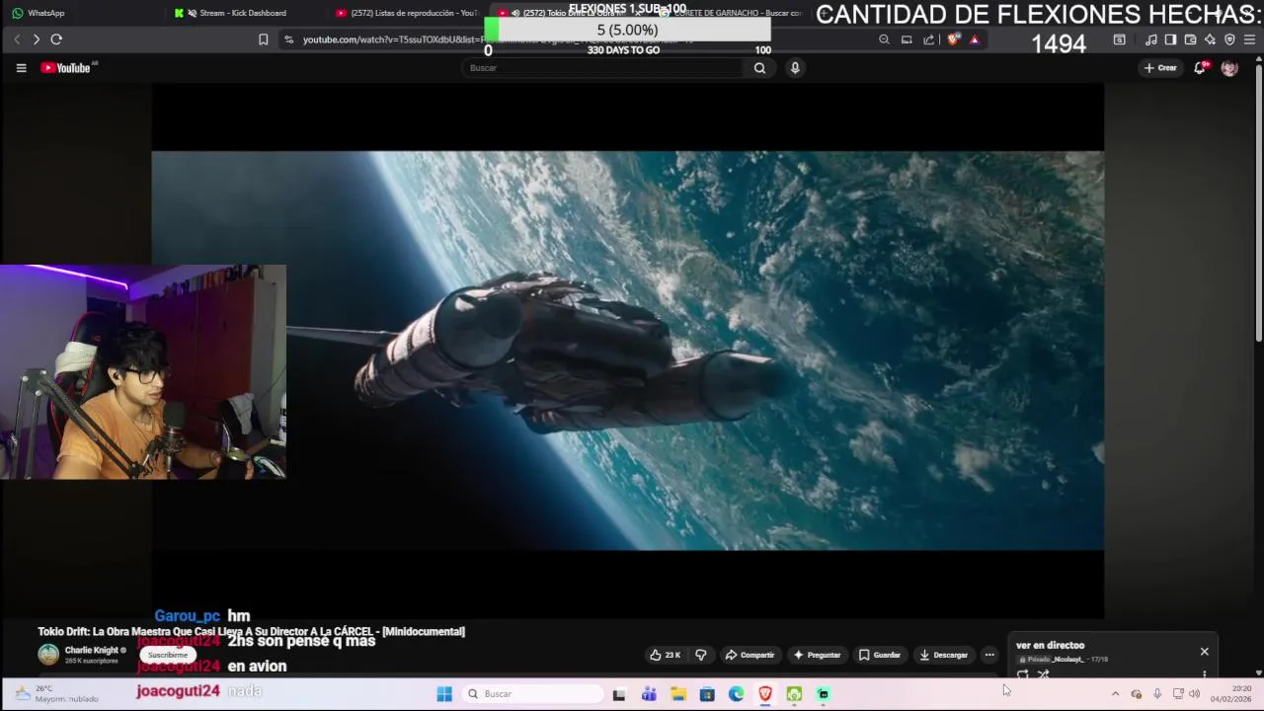
Task: Click the Guardar save button
Action: tap(880, 655)
